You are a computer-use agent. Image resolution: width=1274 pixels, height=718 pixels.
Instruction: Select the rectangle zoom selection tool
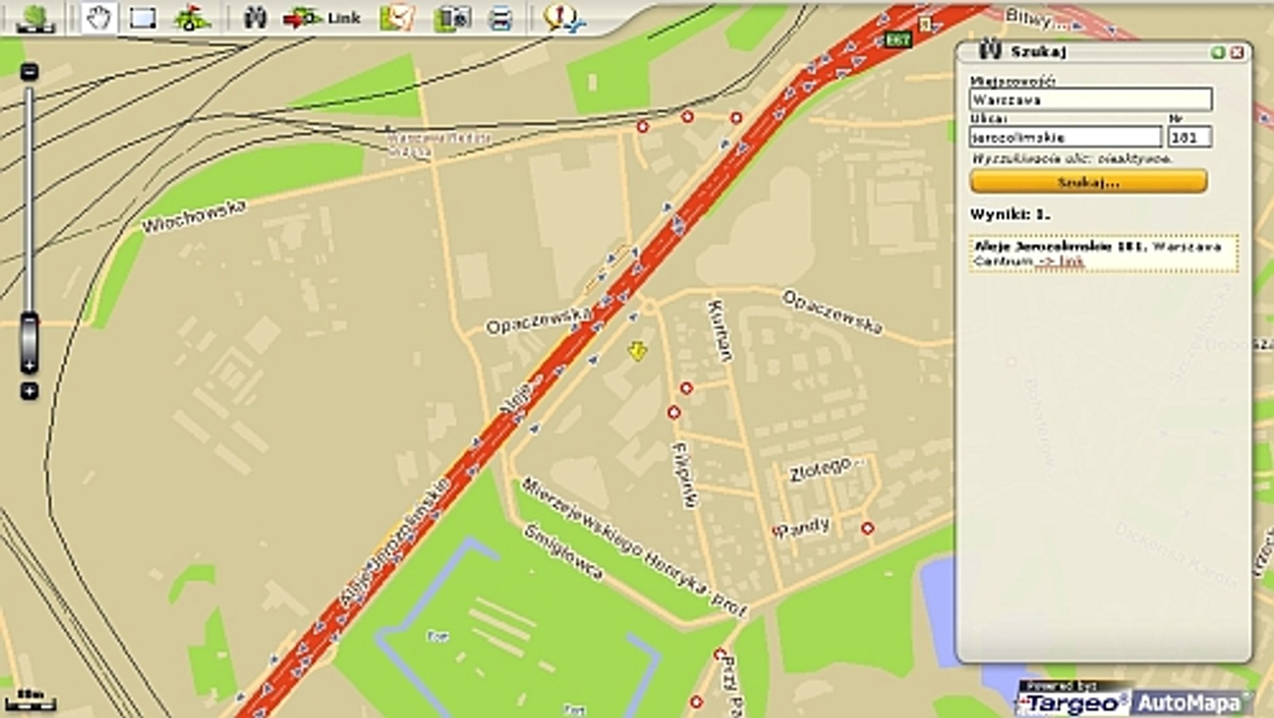[142, 18]
